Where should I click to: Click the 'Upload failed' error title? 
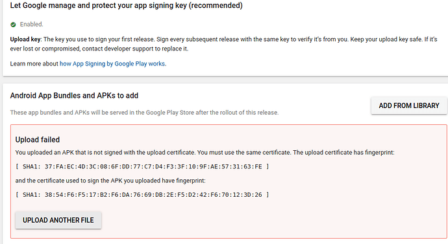click(38, 140)
